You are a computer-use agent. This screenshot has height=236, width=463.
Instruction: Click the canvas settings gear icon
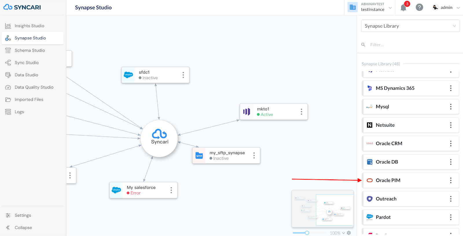point(349,233)
